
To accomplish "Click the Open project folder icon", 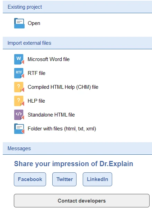I will 19,23.
